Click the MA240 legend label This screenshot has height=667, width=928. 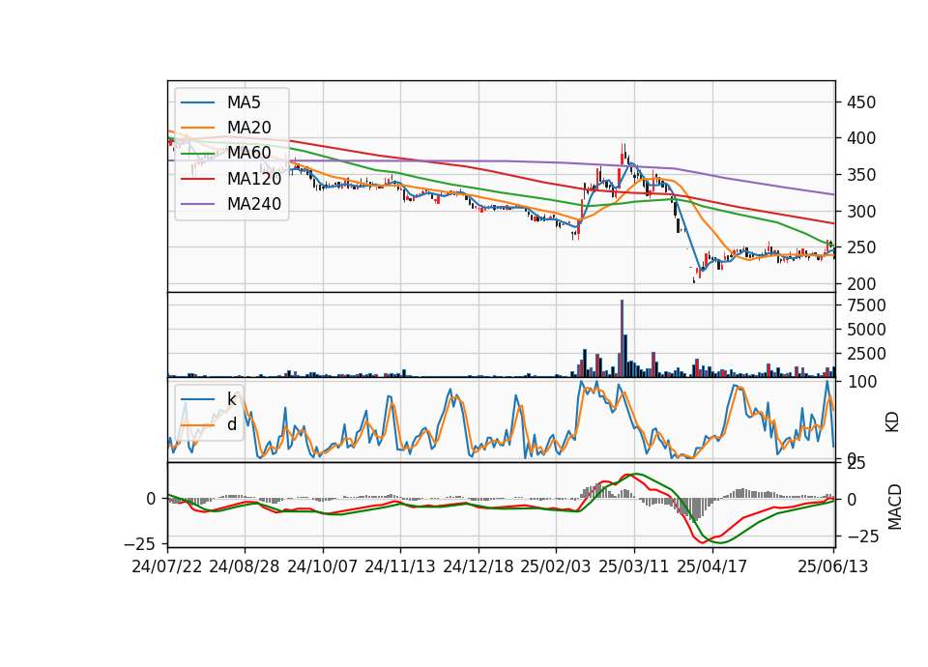click(254, 204)
